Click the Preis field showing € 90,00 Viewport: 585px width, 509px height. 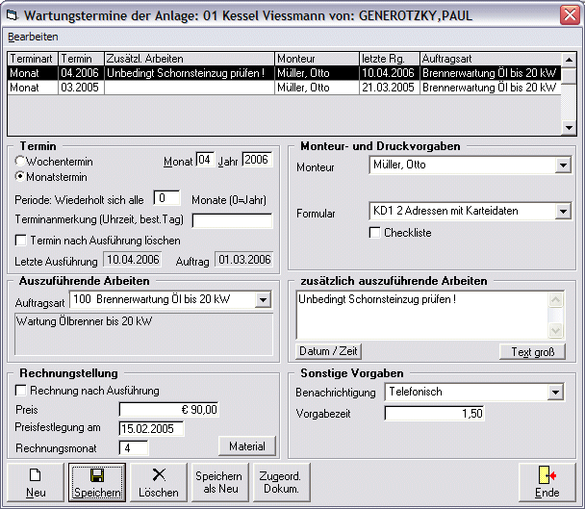click(169, 409)
